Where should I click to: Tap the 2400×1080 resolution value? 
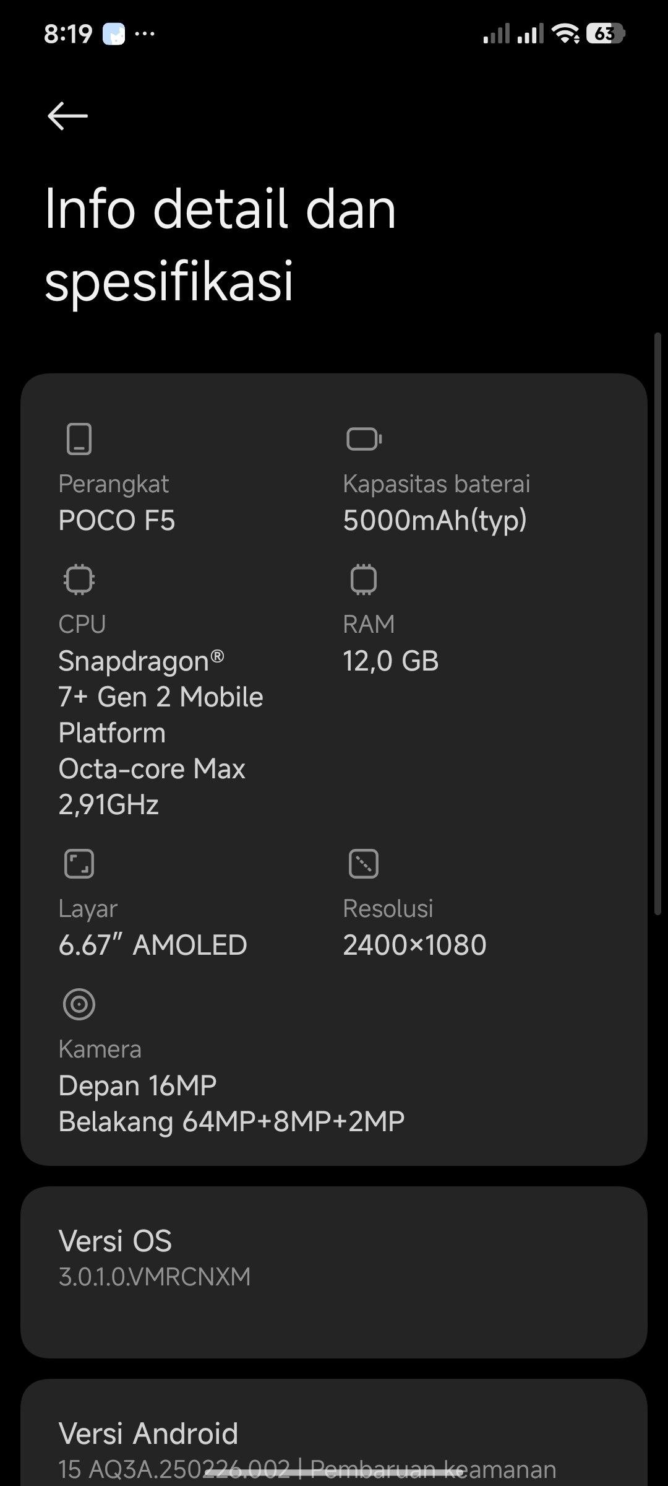coord(414,945)
